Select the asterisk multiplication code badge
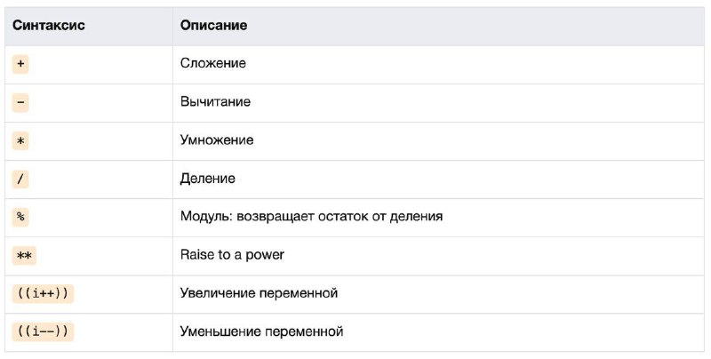Screen dimensions: 711x359 tap(20, 141)
